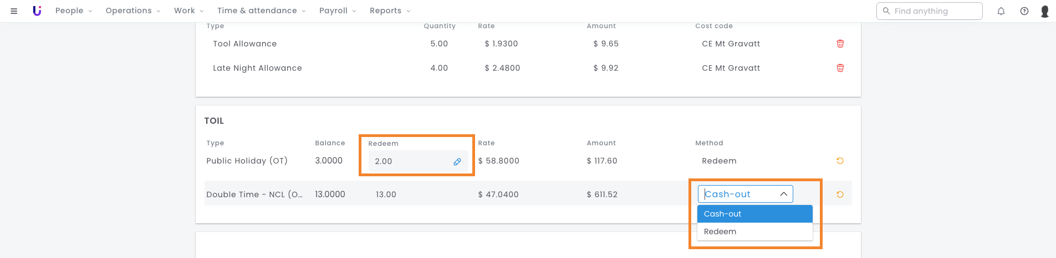Open the Time & attendance menu
This screenshot has width=1056, height=258.
pyautogui.click(x=262, y=10)
